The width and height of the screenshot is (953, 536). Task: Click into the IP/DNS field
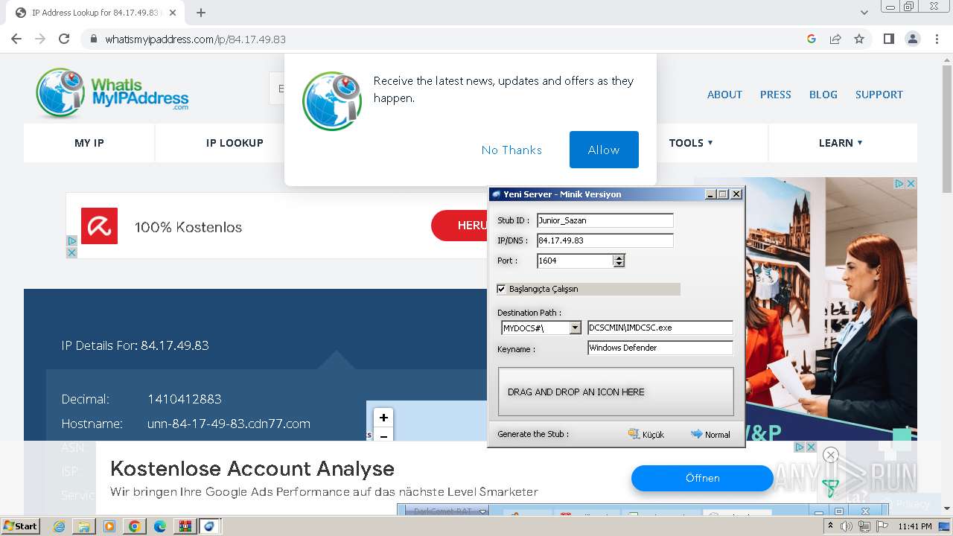tap(605, 240)
